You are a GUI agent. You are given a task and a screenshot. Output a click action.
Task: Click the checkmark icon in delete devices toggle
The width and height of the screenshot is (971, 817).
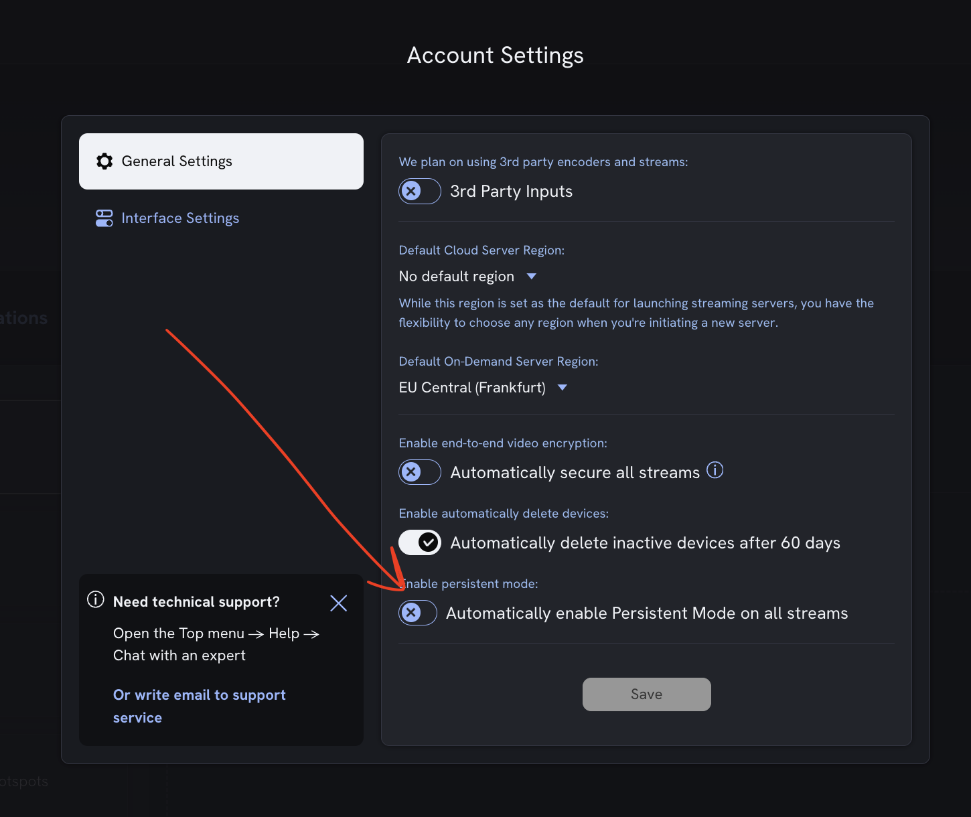(x=429, y=542)
